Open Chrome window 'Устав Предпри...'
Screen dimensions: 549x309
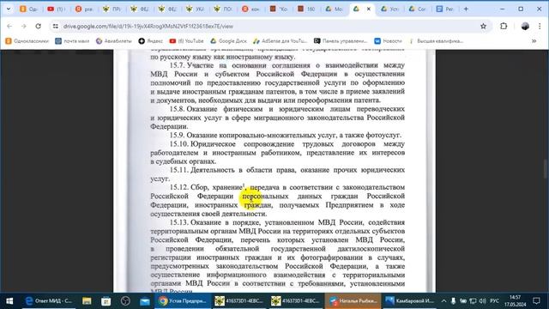click(183, 301)
